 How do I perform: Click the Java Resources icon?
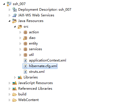14,21
